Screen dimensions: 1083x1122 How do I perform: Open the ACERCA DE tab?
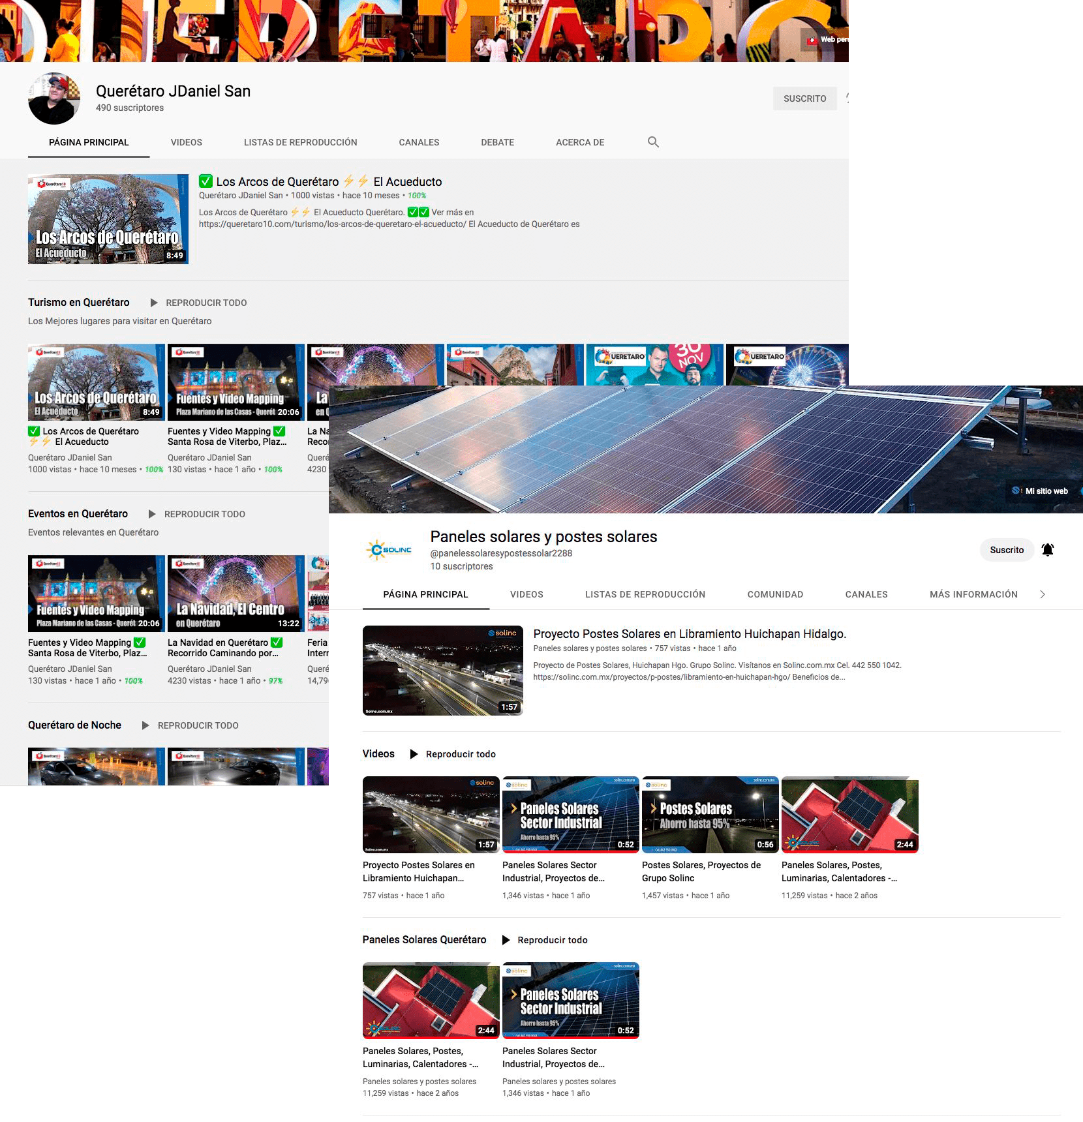[x=580, y=142]
